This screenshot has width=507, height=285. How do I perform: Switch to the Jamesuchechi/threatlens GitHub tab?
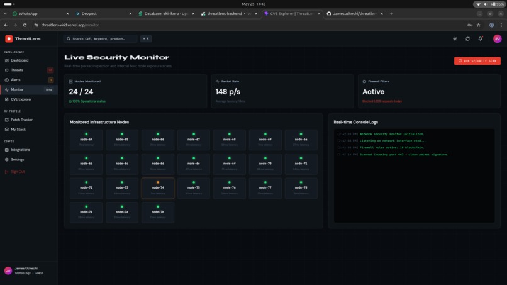[355, 14]
